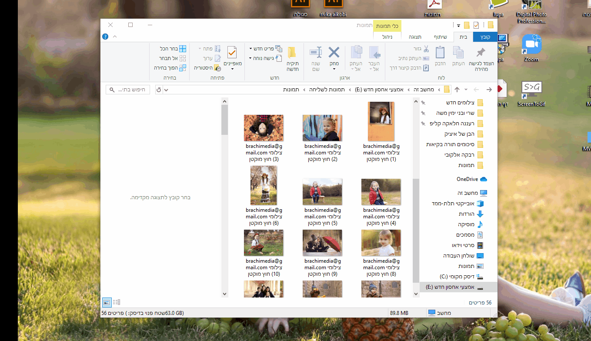Open folder צילומים חדש in Quick access

[x=464, y=103]
